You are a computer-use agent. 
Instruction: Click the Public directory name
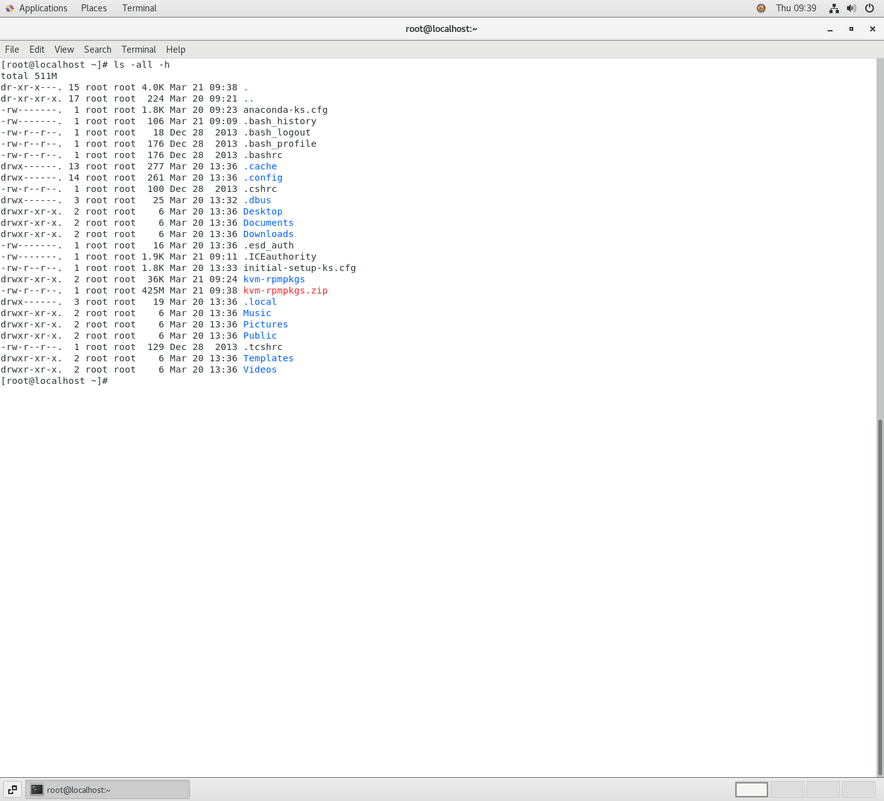click(x=260, y=336)
